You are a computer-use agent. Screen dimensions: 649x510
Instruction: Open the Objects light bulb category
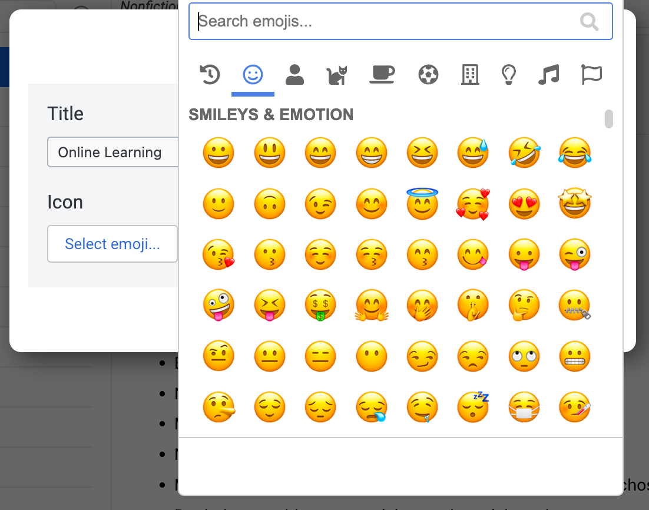coord(508,75)
